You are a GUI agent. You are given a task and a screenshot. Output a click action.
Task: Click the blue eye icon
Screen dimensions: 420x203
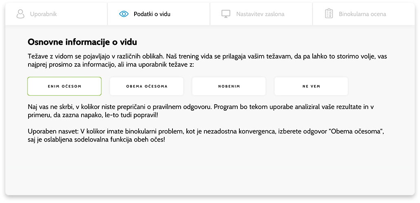124,14
